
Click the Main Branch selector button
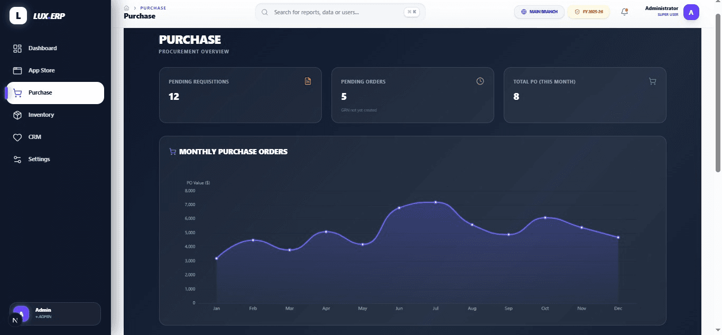pyautogui.click(x=539, y=12)
